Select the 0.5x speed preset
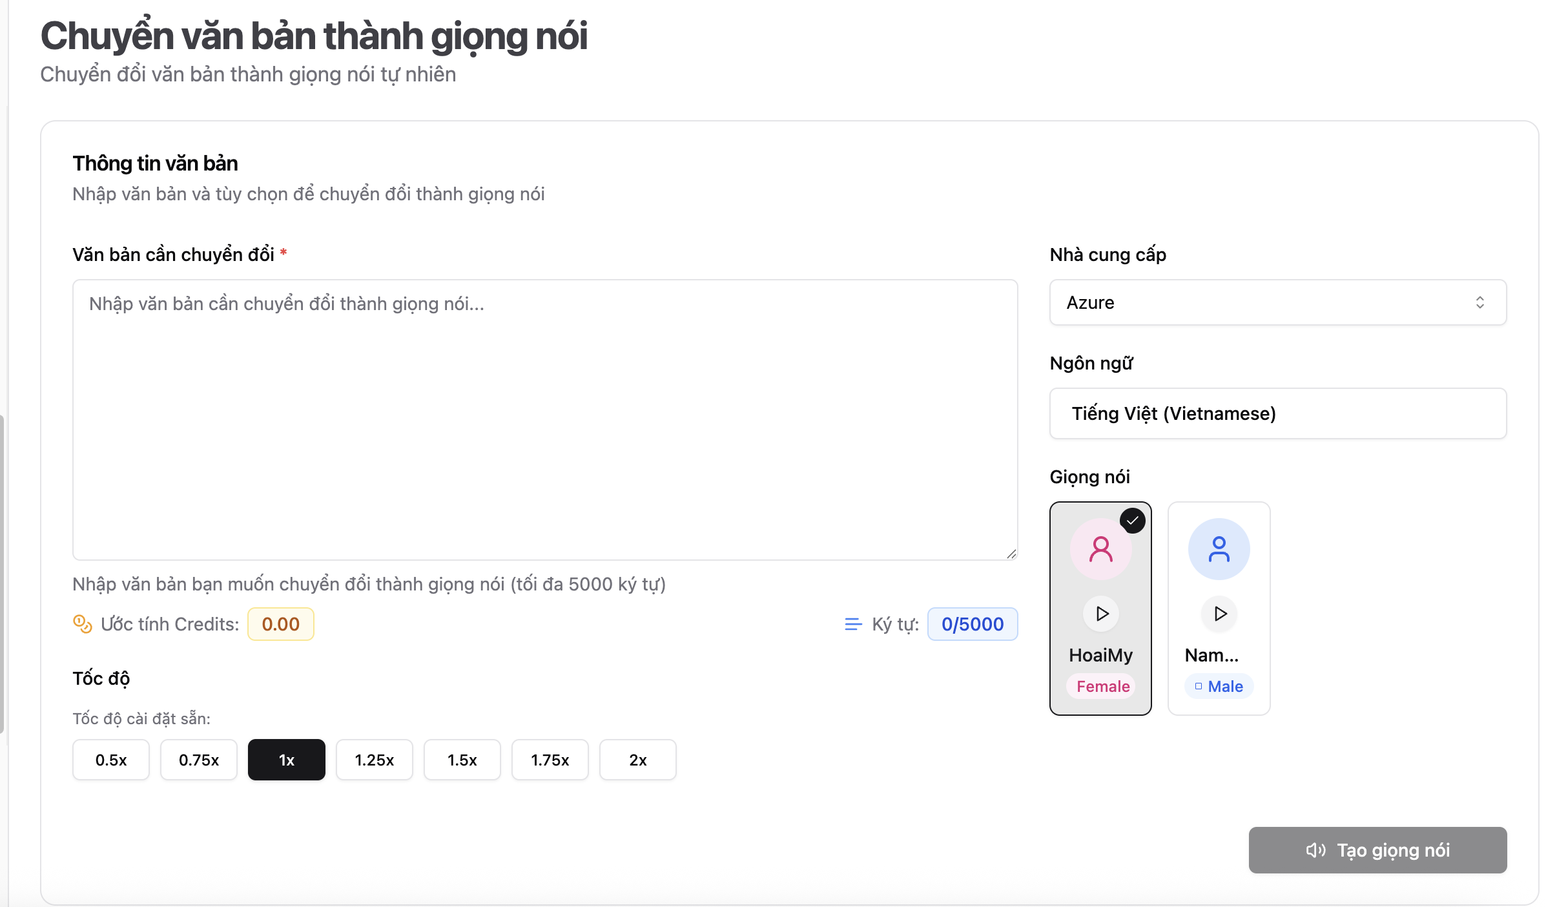The image size is (1546, 907). [x=111, y=760]
